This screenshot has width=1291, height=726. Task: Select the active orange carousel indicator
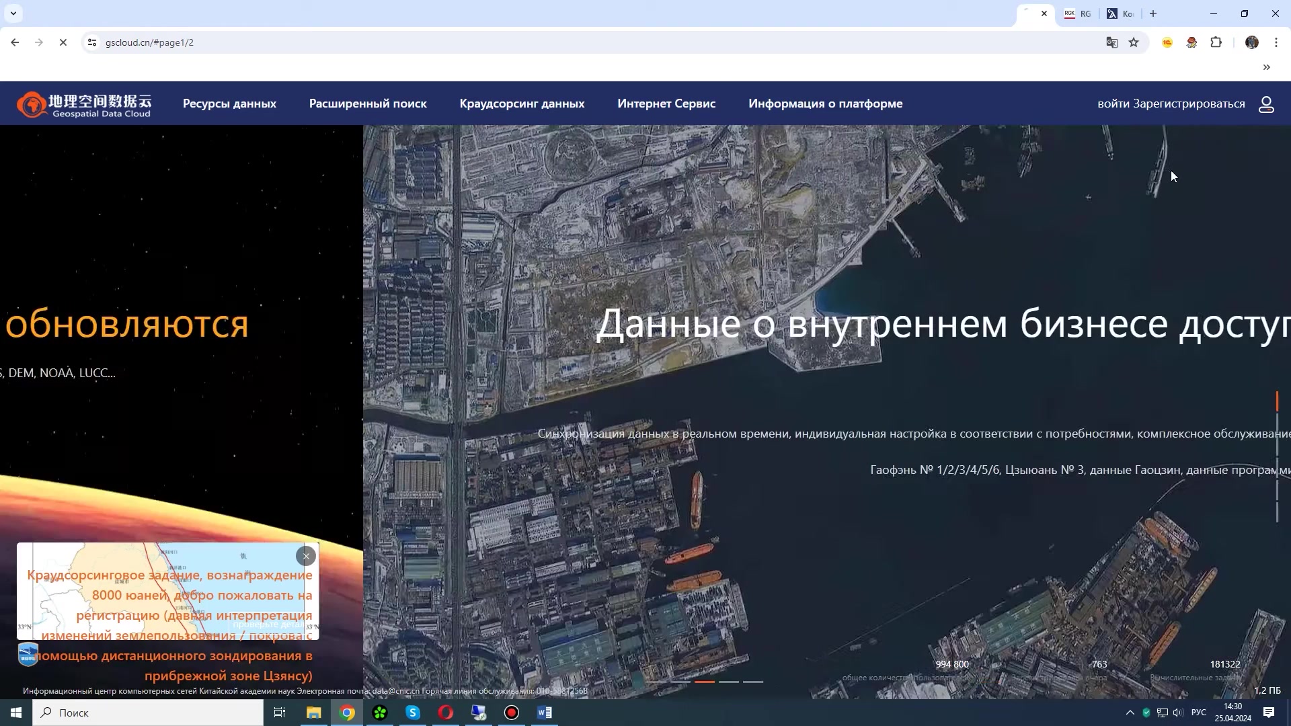705,682
